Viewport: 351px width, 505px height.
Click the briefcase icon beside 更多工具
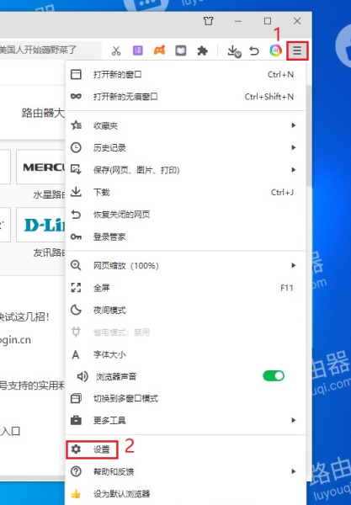click(x=76, y=420)
